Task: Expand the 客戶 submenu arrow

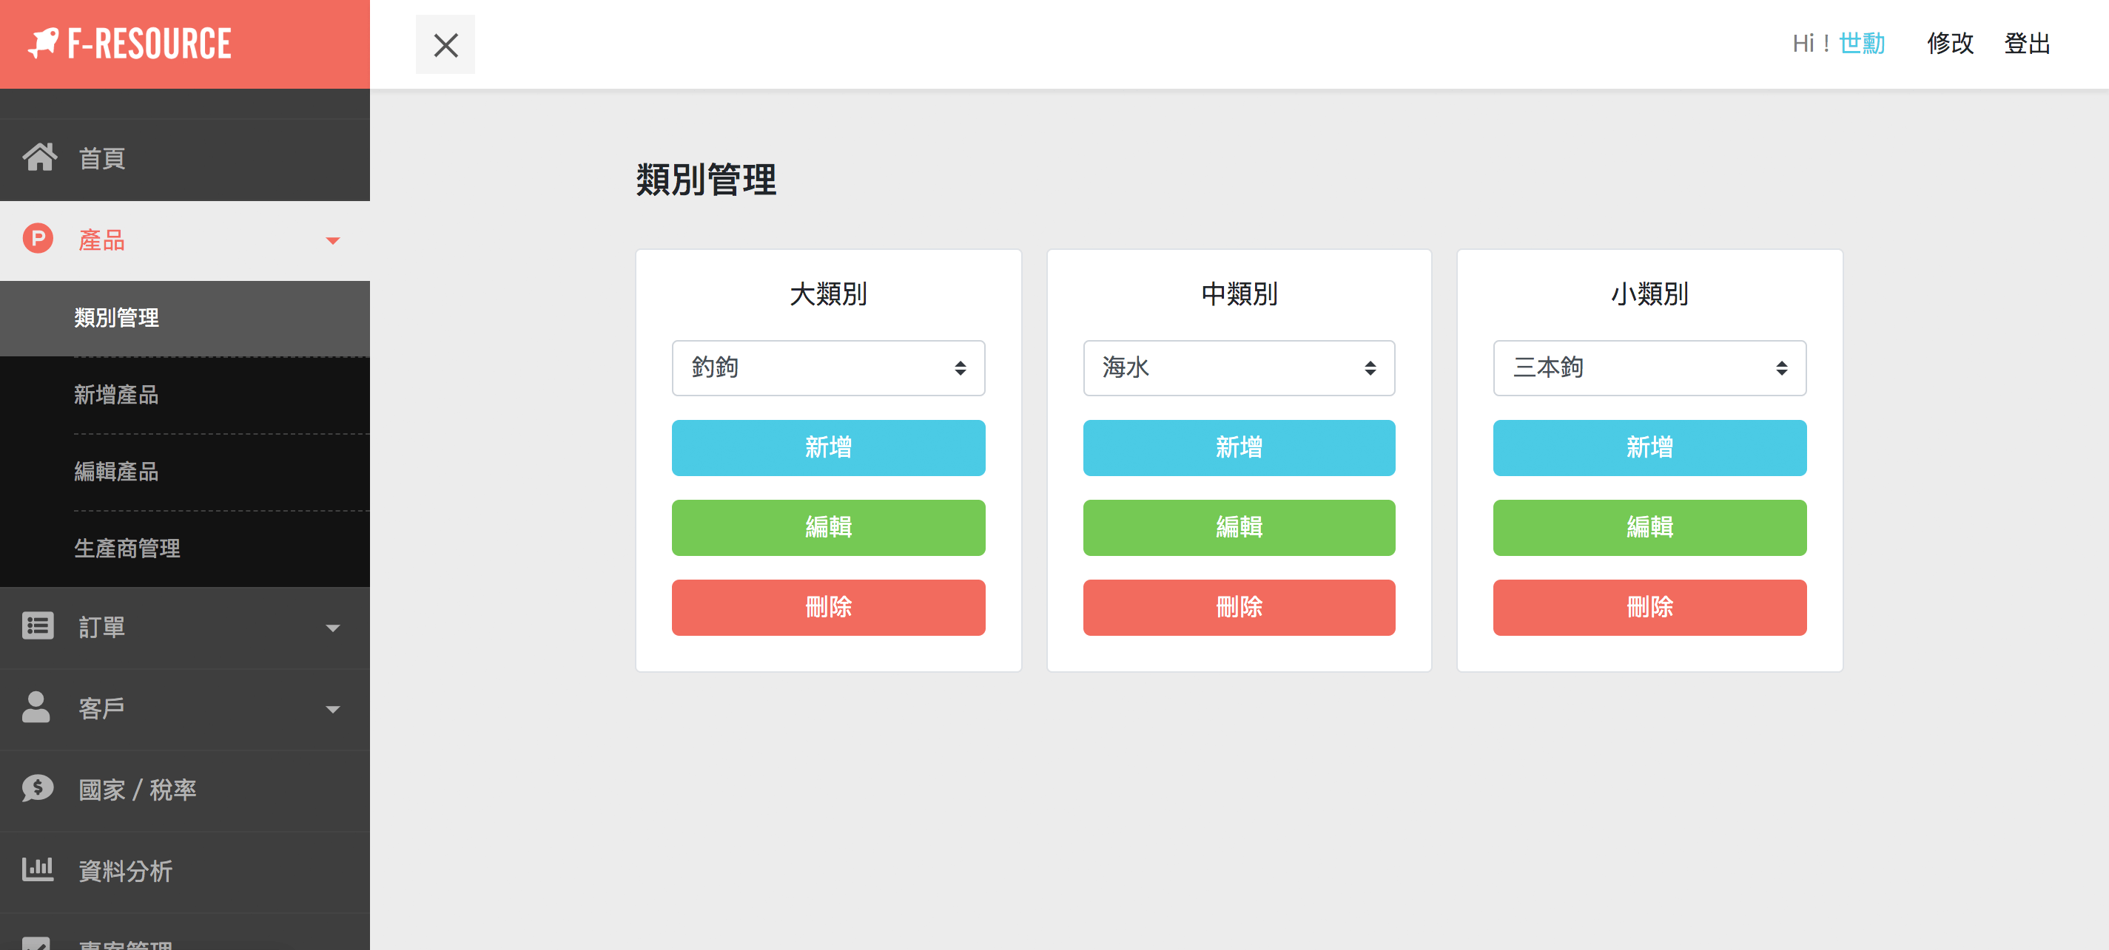Action: click(x=332, y=710)
